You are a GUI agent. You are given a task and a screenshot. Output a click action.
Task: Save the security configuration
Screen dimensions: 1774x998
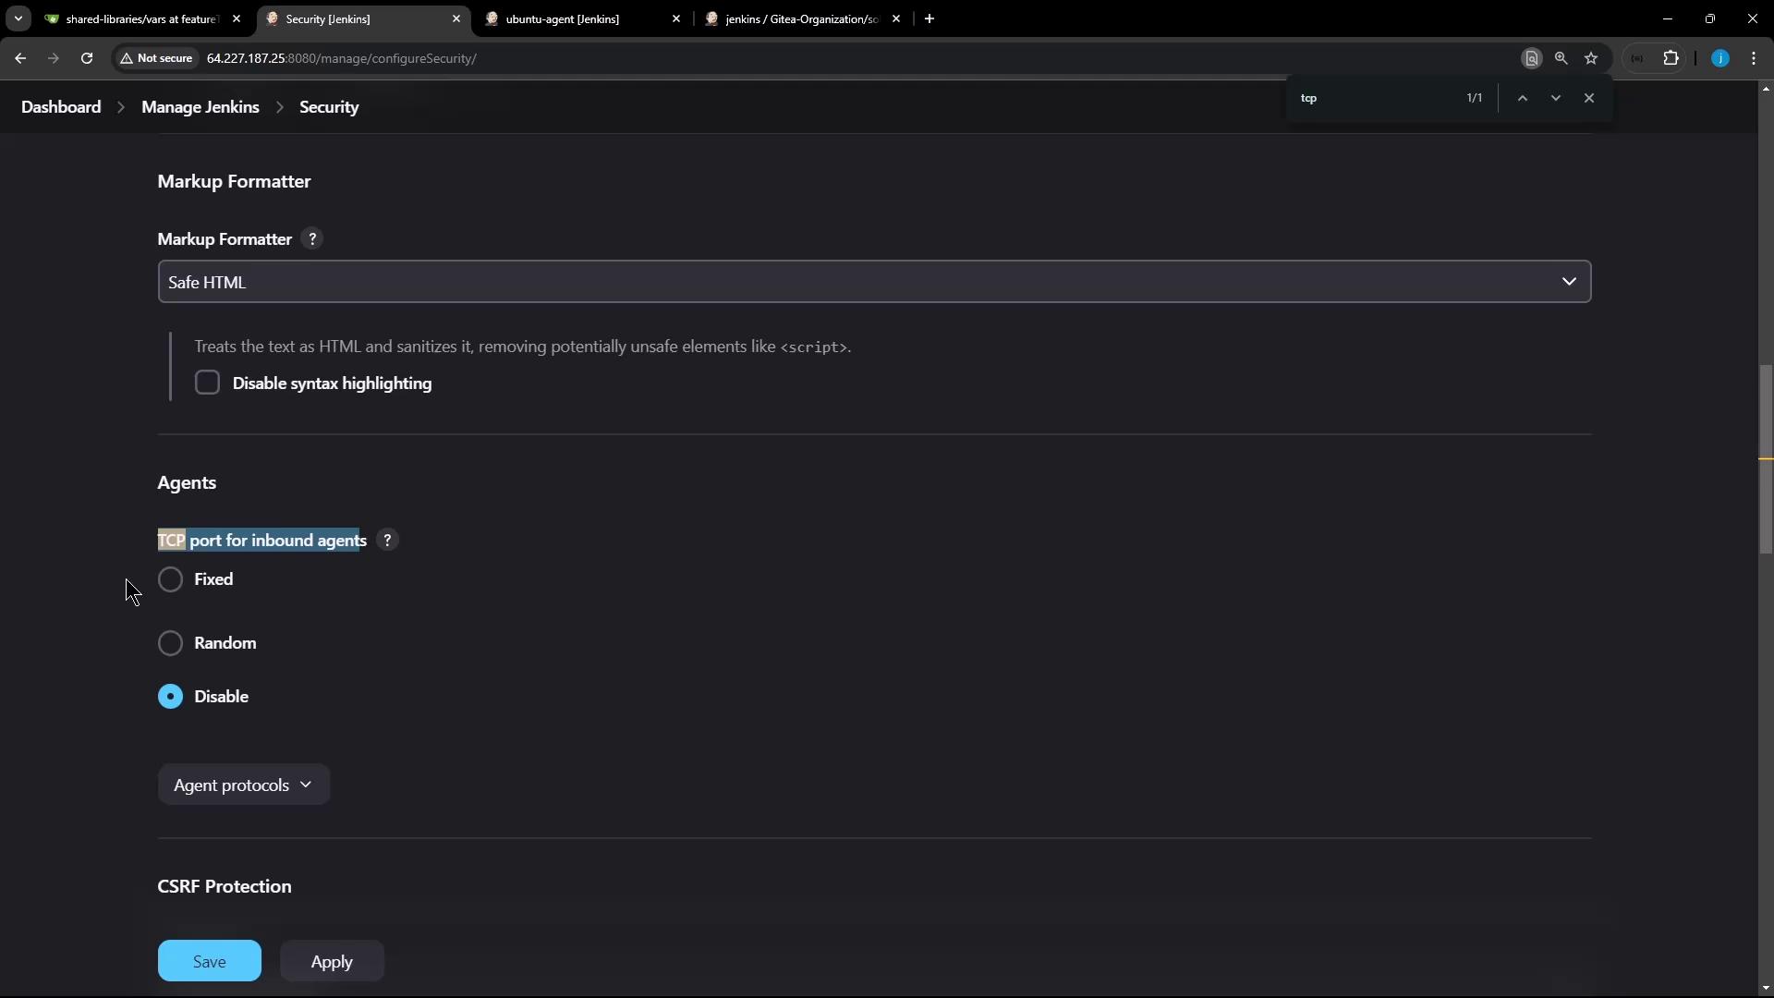(209, 961)
